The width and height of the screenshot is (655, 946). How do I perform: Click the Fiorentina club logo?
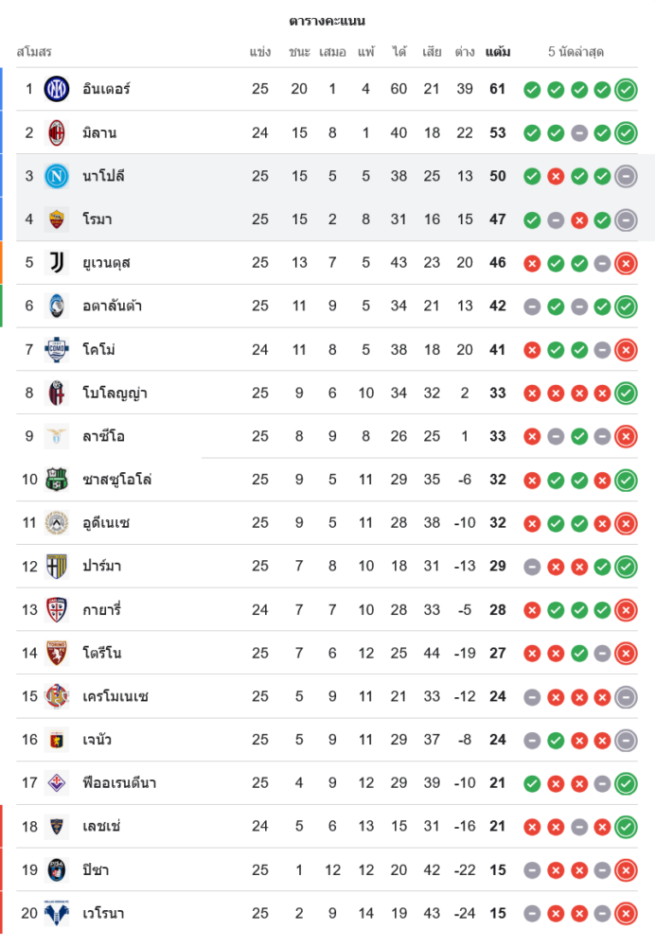57,783
